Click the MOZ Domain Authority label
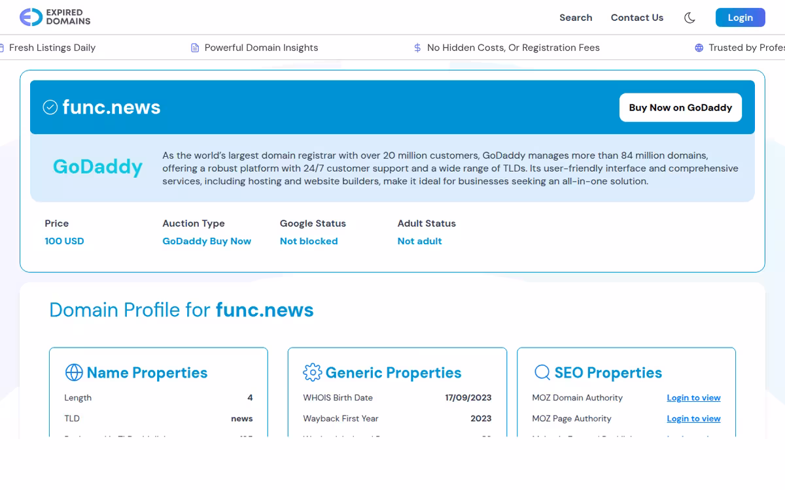Viewport: 785px width, 490px height. click(x=578, y=398)
